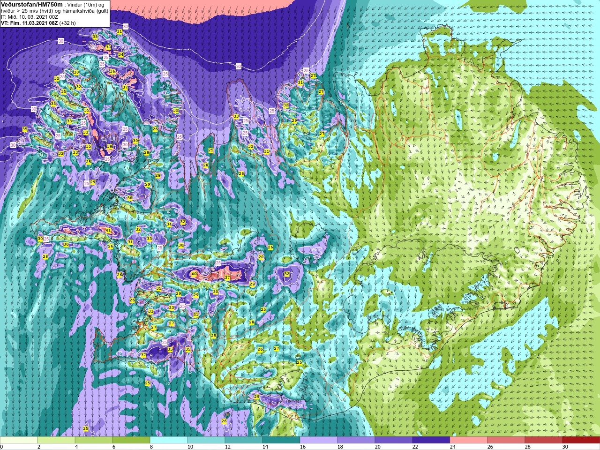Screen dimensions: 600x450
Task: Click the "Veðurstofan/HM750m" title text
Action: point(32,5)
